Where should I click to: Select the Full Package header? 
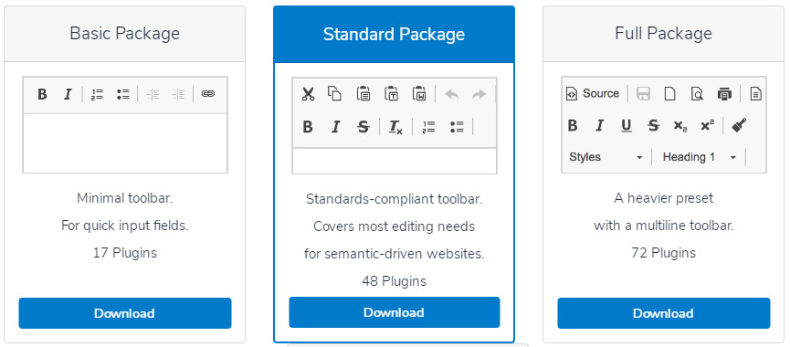[x=664, y=34]
